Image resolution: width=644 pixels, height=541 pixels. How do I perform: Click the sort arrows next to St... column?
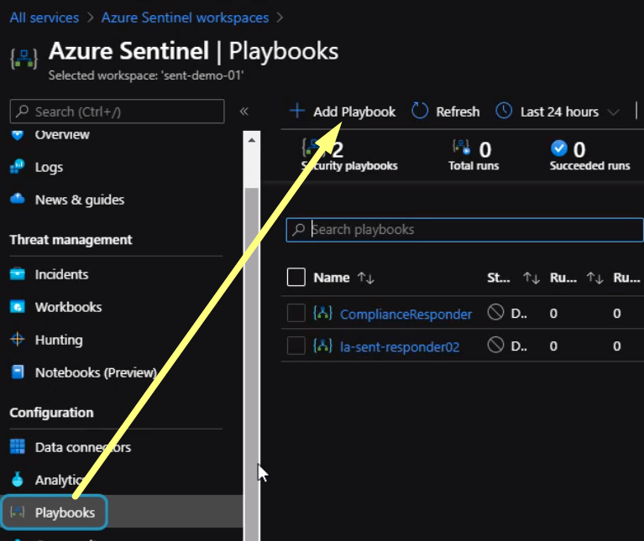pos(531,278)
